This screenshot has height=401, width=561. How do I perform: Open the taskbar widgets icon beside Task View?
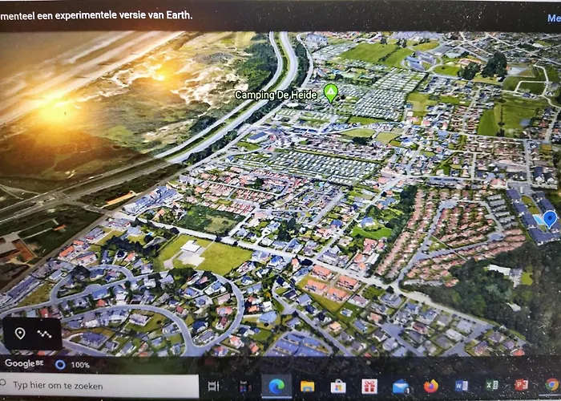tap(245, 387)
